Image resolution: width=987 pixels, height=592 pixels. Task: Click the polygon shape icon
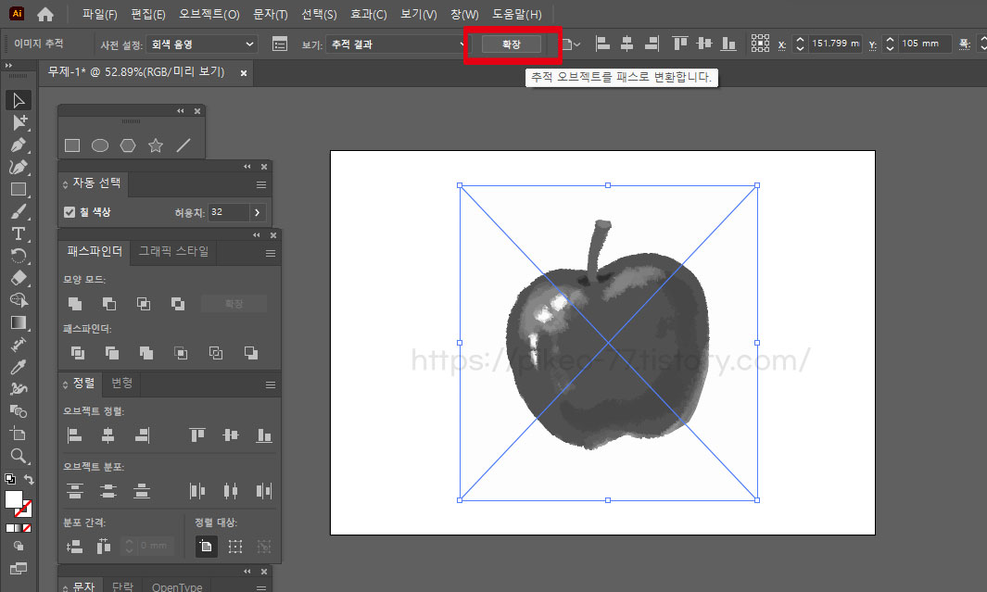(128, 145)
